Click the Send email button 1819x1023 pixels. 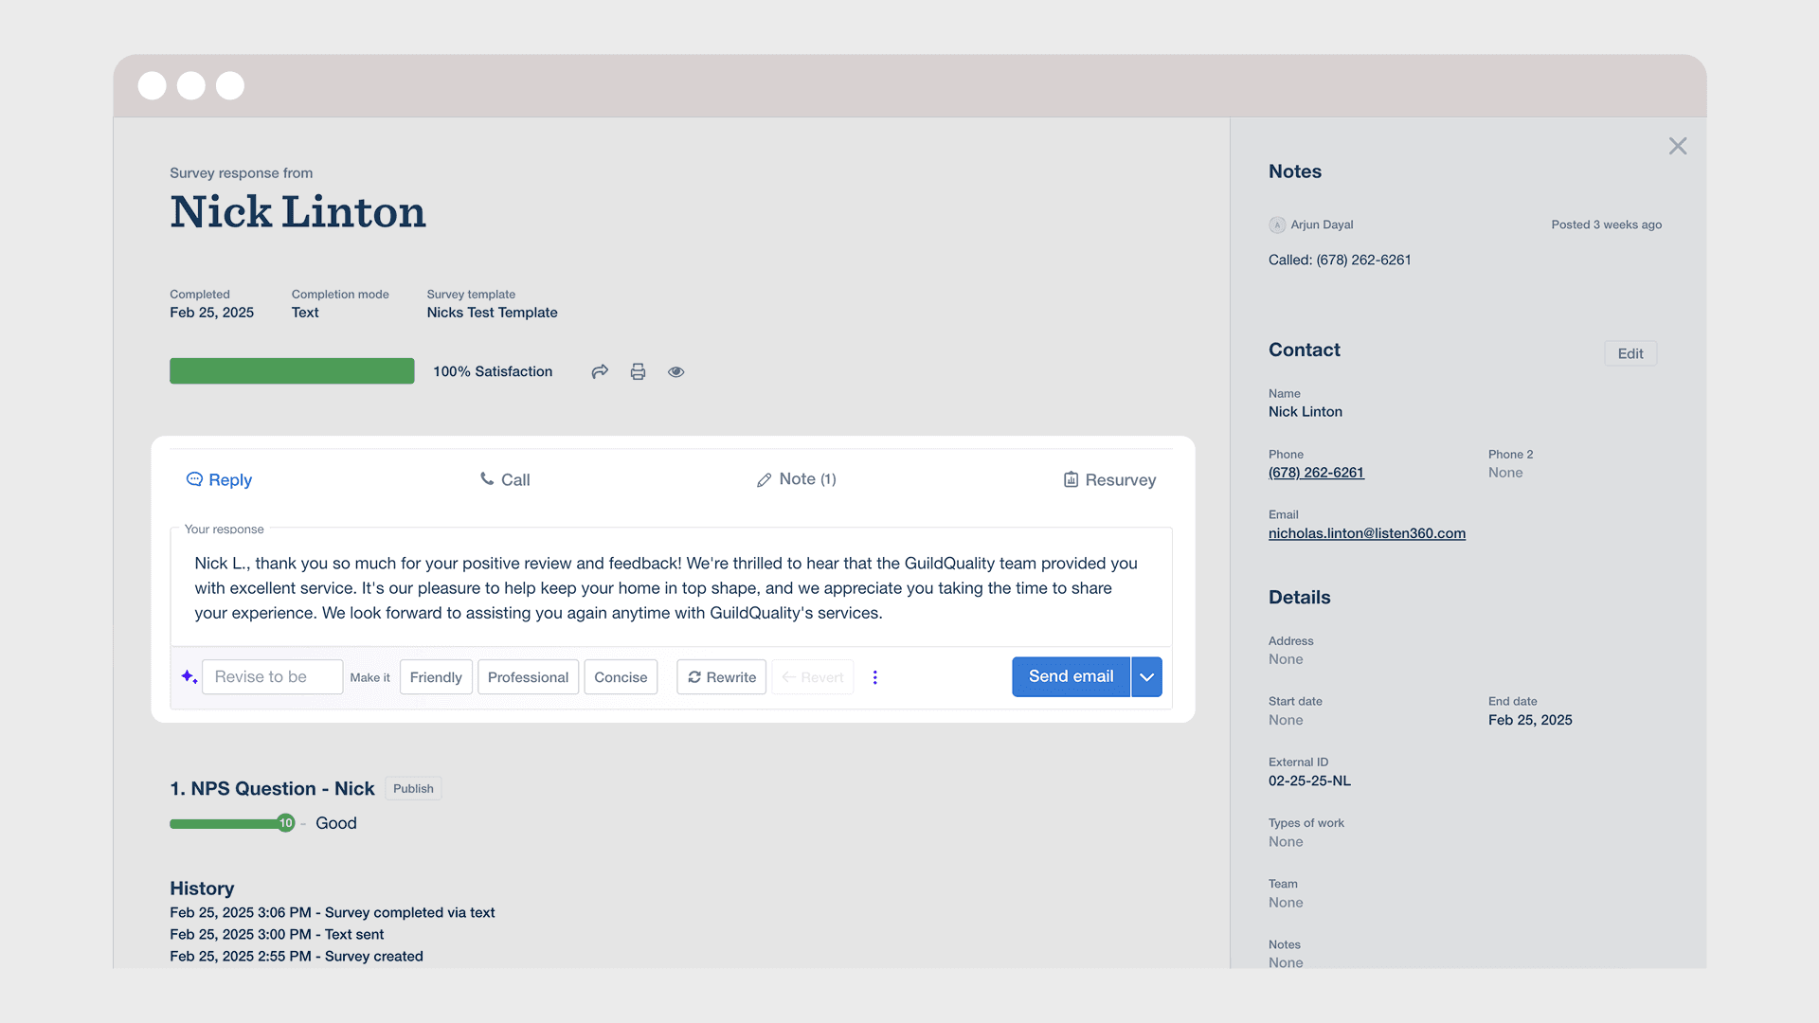coord(1071,677)
